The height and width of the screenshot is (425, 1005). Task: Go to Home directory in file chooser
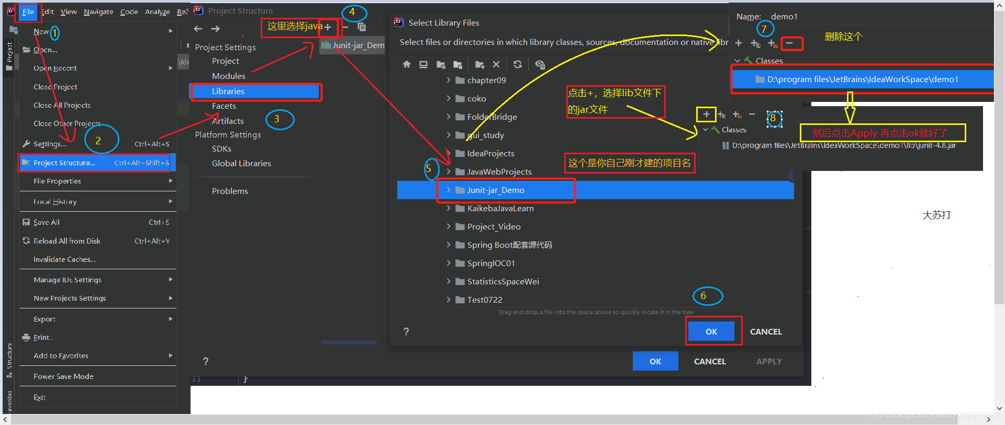(407, 64)
